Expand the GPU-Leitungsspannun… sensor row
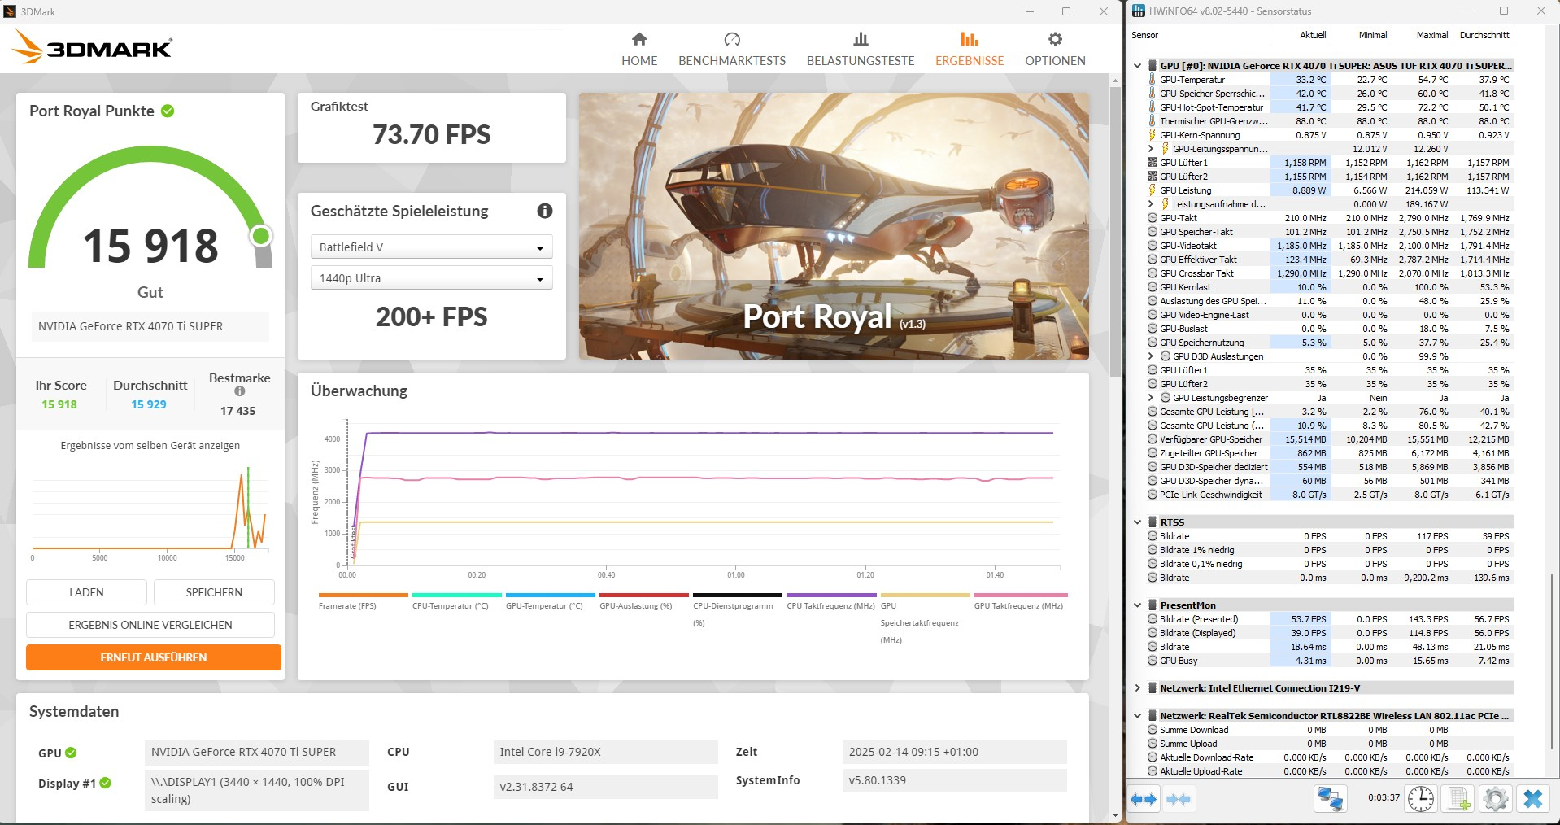The image size is (1560, 825). click(x=1150, y=149)
